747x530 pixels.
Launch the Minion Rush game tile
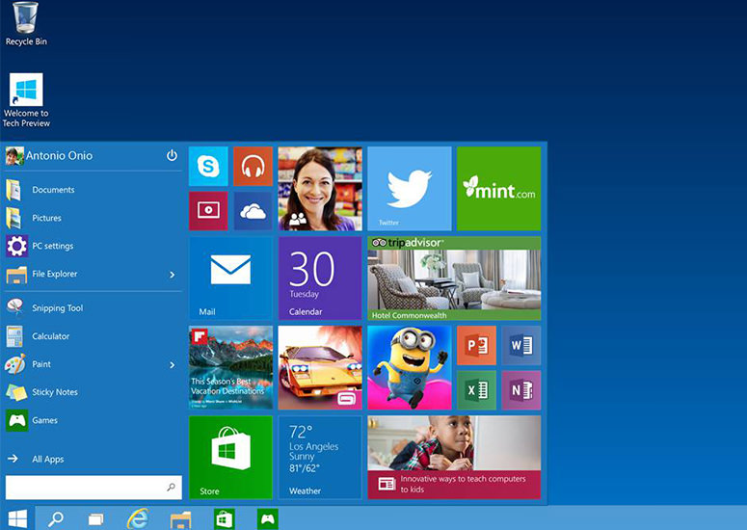(x=410, y=367)
